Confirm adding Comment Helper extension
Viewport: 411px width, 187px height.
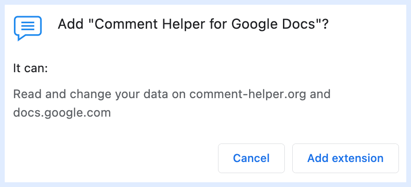346,158
